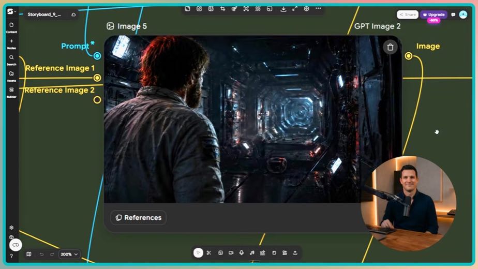Click the redo arrow button
Image resolution: width=478 pixels, height=269 pixels.
(52, 254)
